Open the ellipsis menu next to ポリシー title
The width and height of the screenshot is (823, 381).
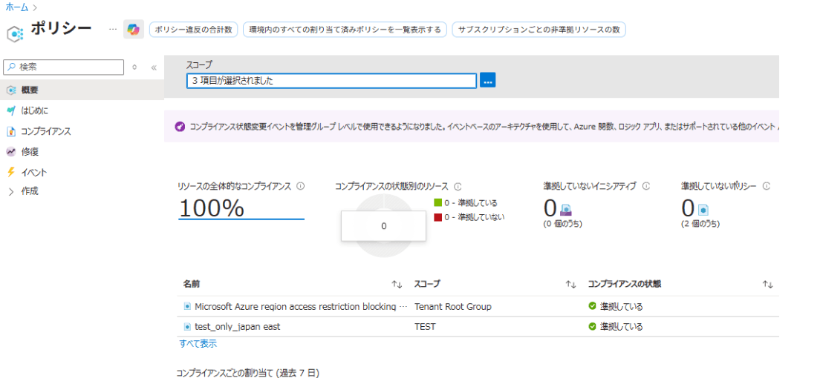pyautogui.click(x=113, y=29)
